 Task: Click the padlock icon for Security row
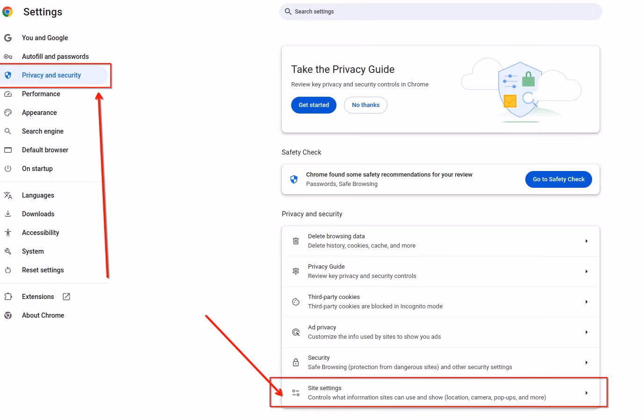[x=296, y=363]
